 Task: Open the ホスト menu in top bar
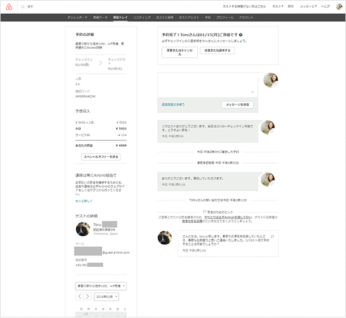pyautogui.click(x=277, y=6)
